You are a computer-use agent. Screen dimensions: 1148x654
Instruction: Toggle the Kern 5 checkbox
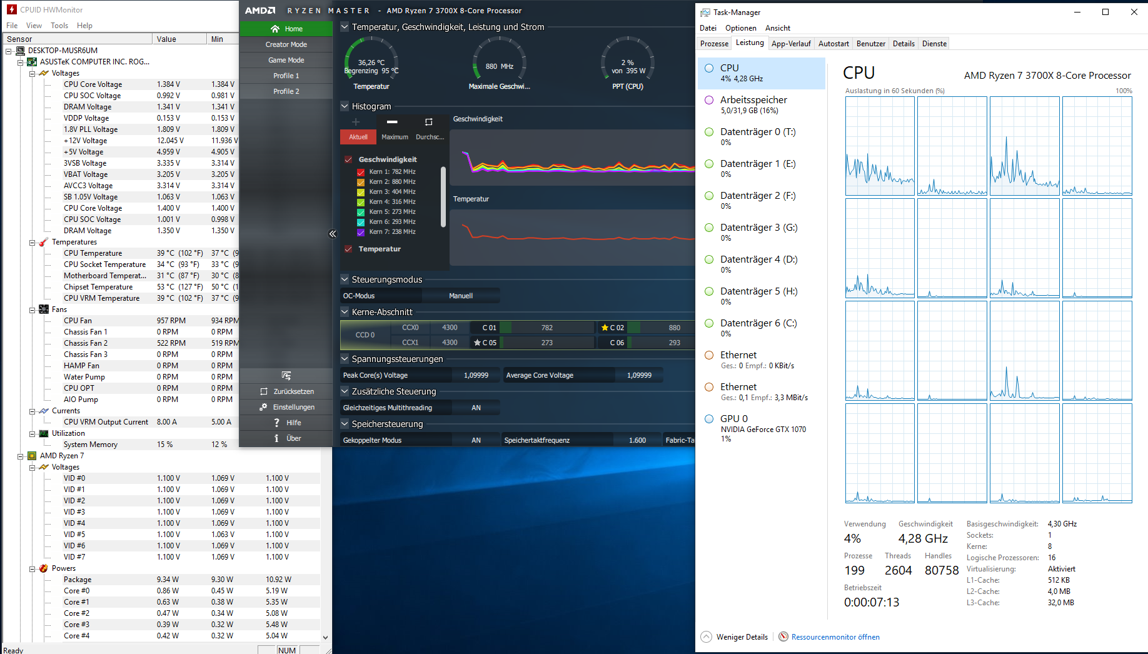coord(361,212)
